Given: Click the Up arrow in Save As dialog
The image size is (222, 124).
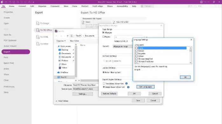Looking at the screenshot, I should [67, 36].
